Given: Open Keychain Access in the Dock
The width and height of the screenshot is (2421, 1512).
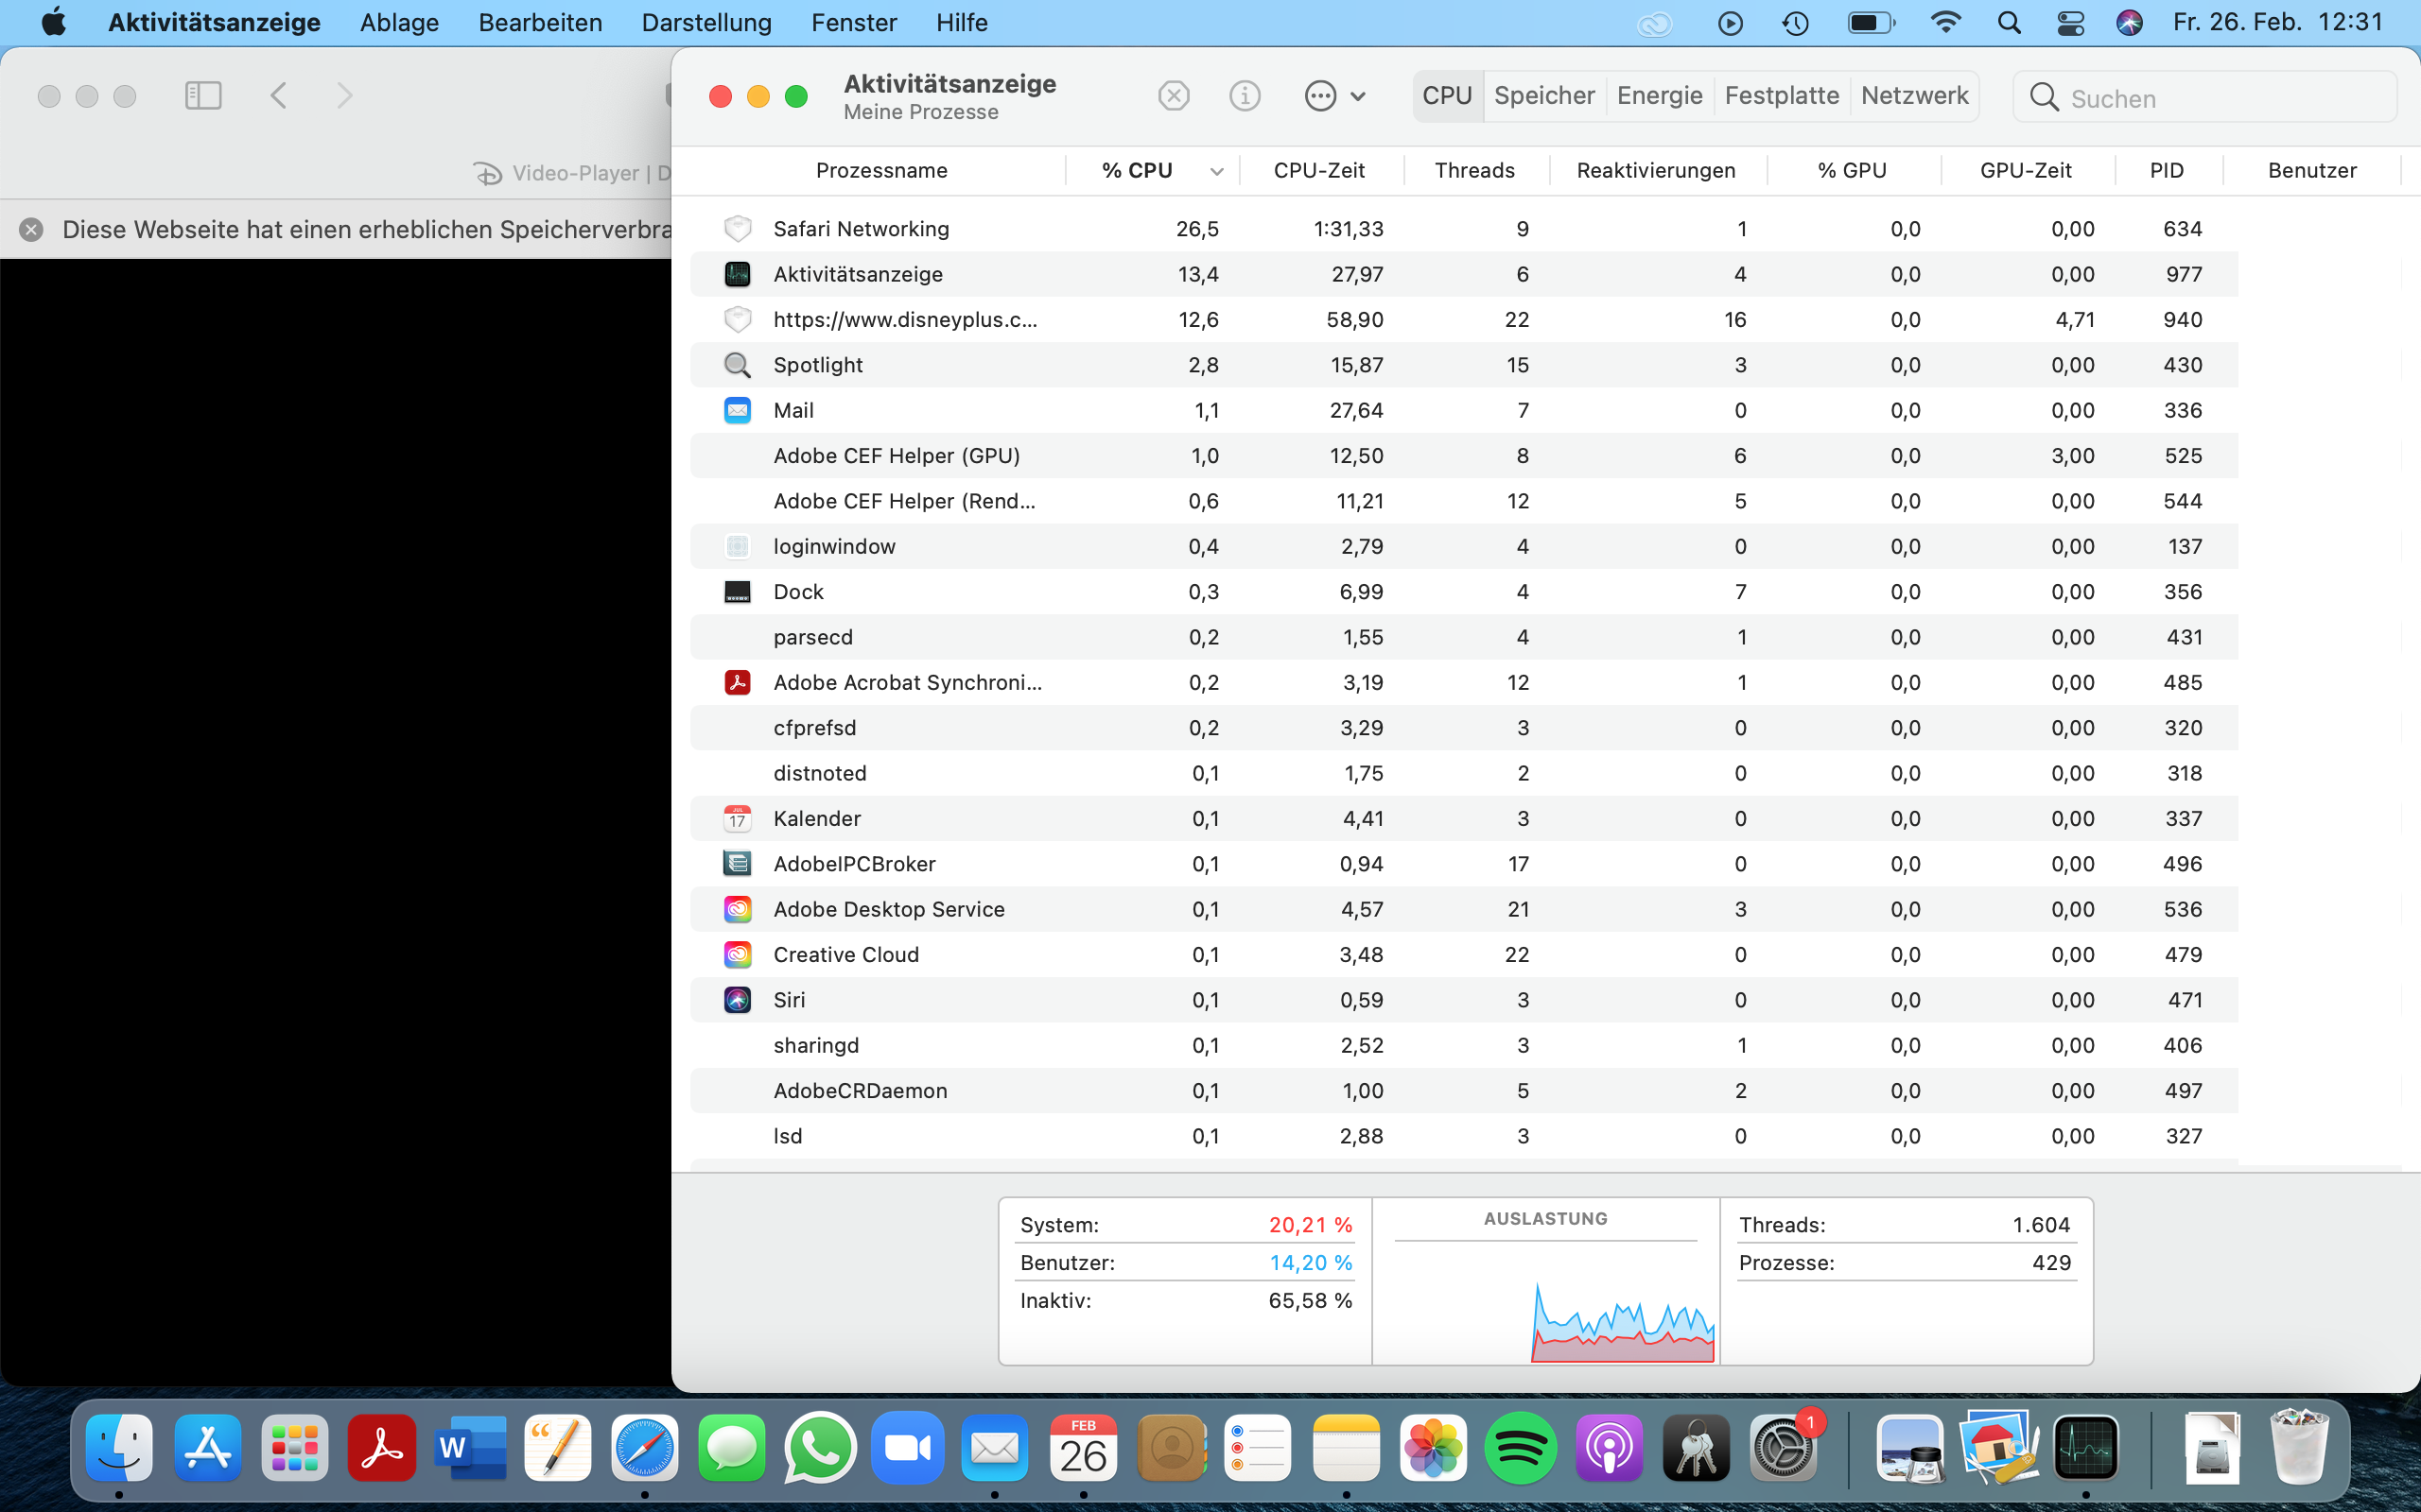Looking at the screenshot, I should pyautogui.click(x=1696, y=1448).
